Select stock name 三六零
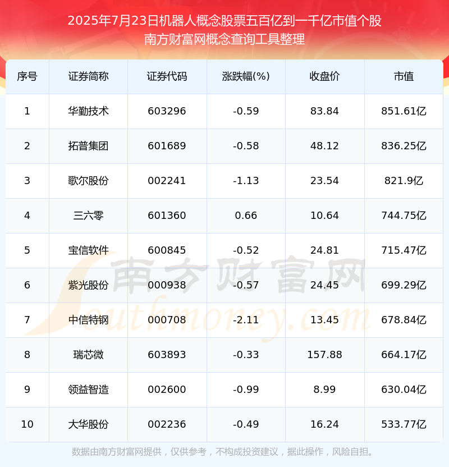The image size is (449, 467). (x=88, y=216)
